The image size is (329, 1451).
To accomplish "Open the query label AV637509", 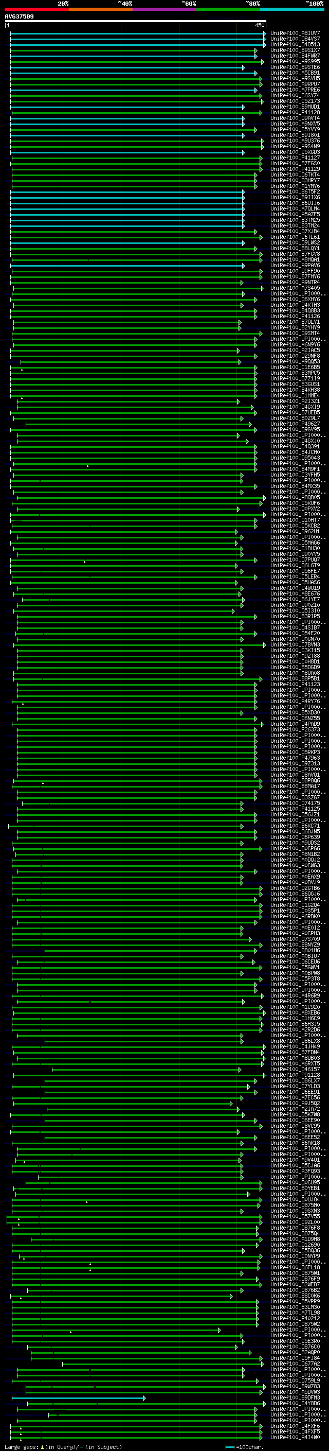I will point(19,16).
